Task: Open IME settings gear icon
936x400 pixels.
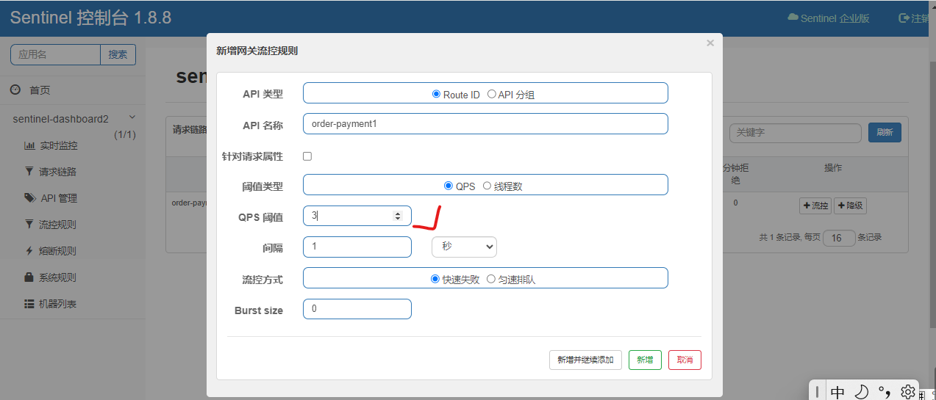Action: tap(908, 391)
